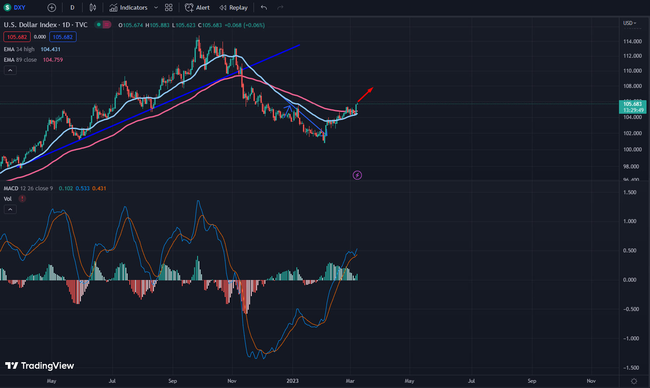This screenshot has height=388, width=650.
Task: Click the blue buy price button 105.682
Action: click(63, 37)
